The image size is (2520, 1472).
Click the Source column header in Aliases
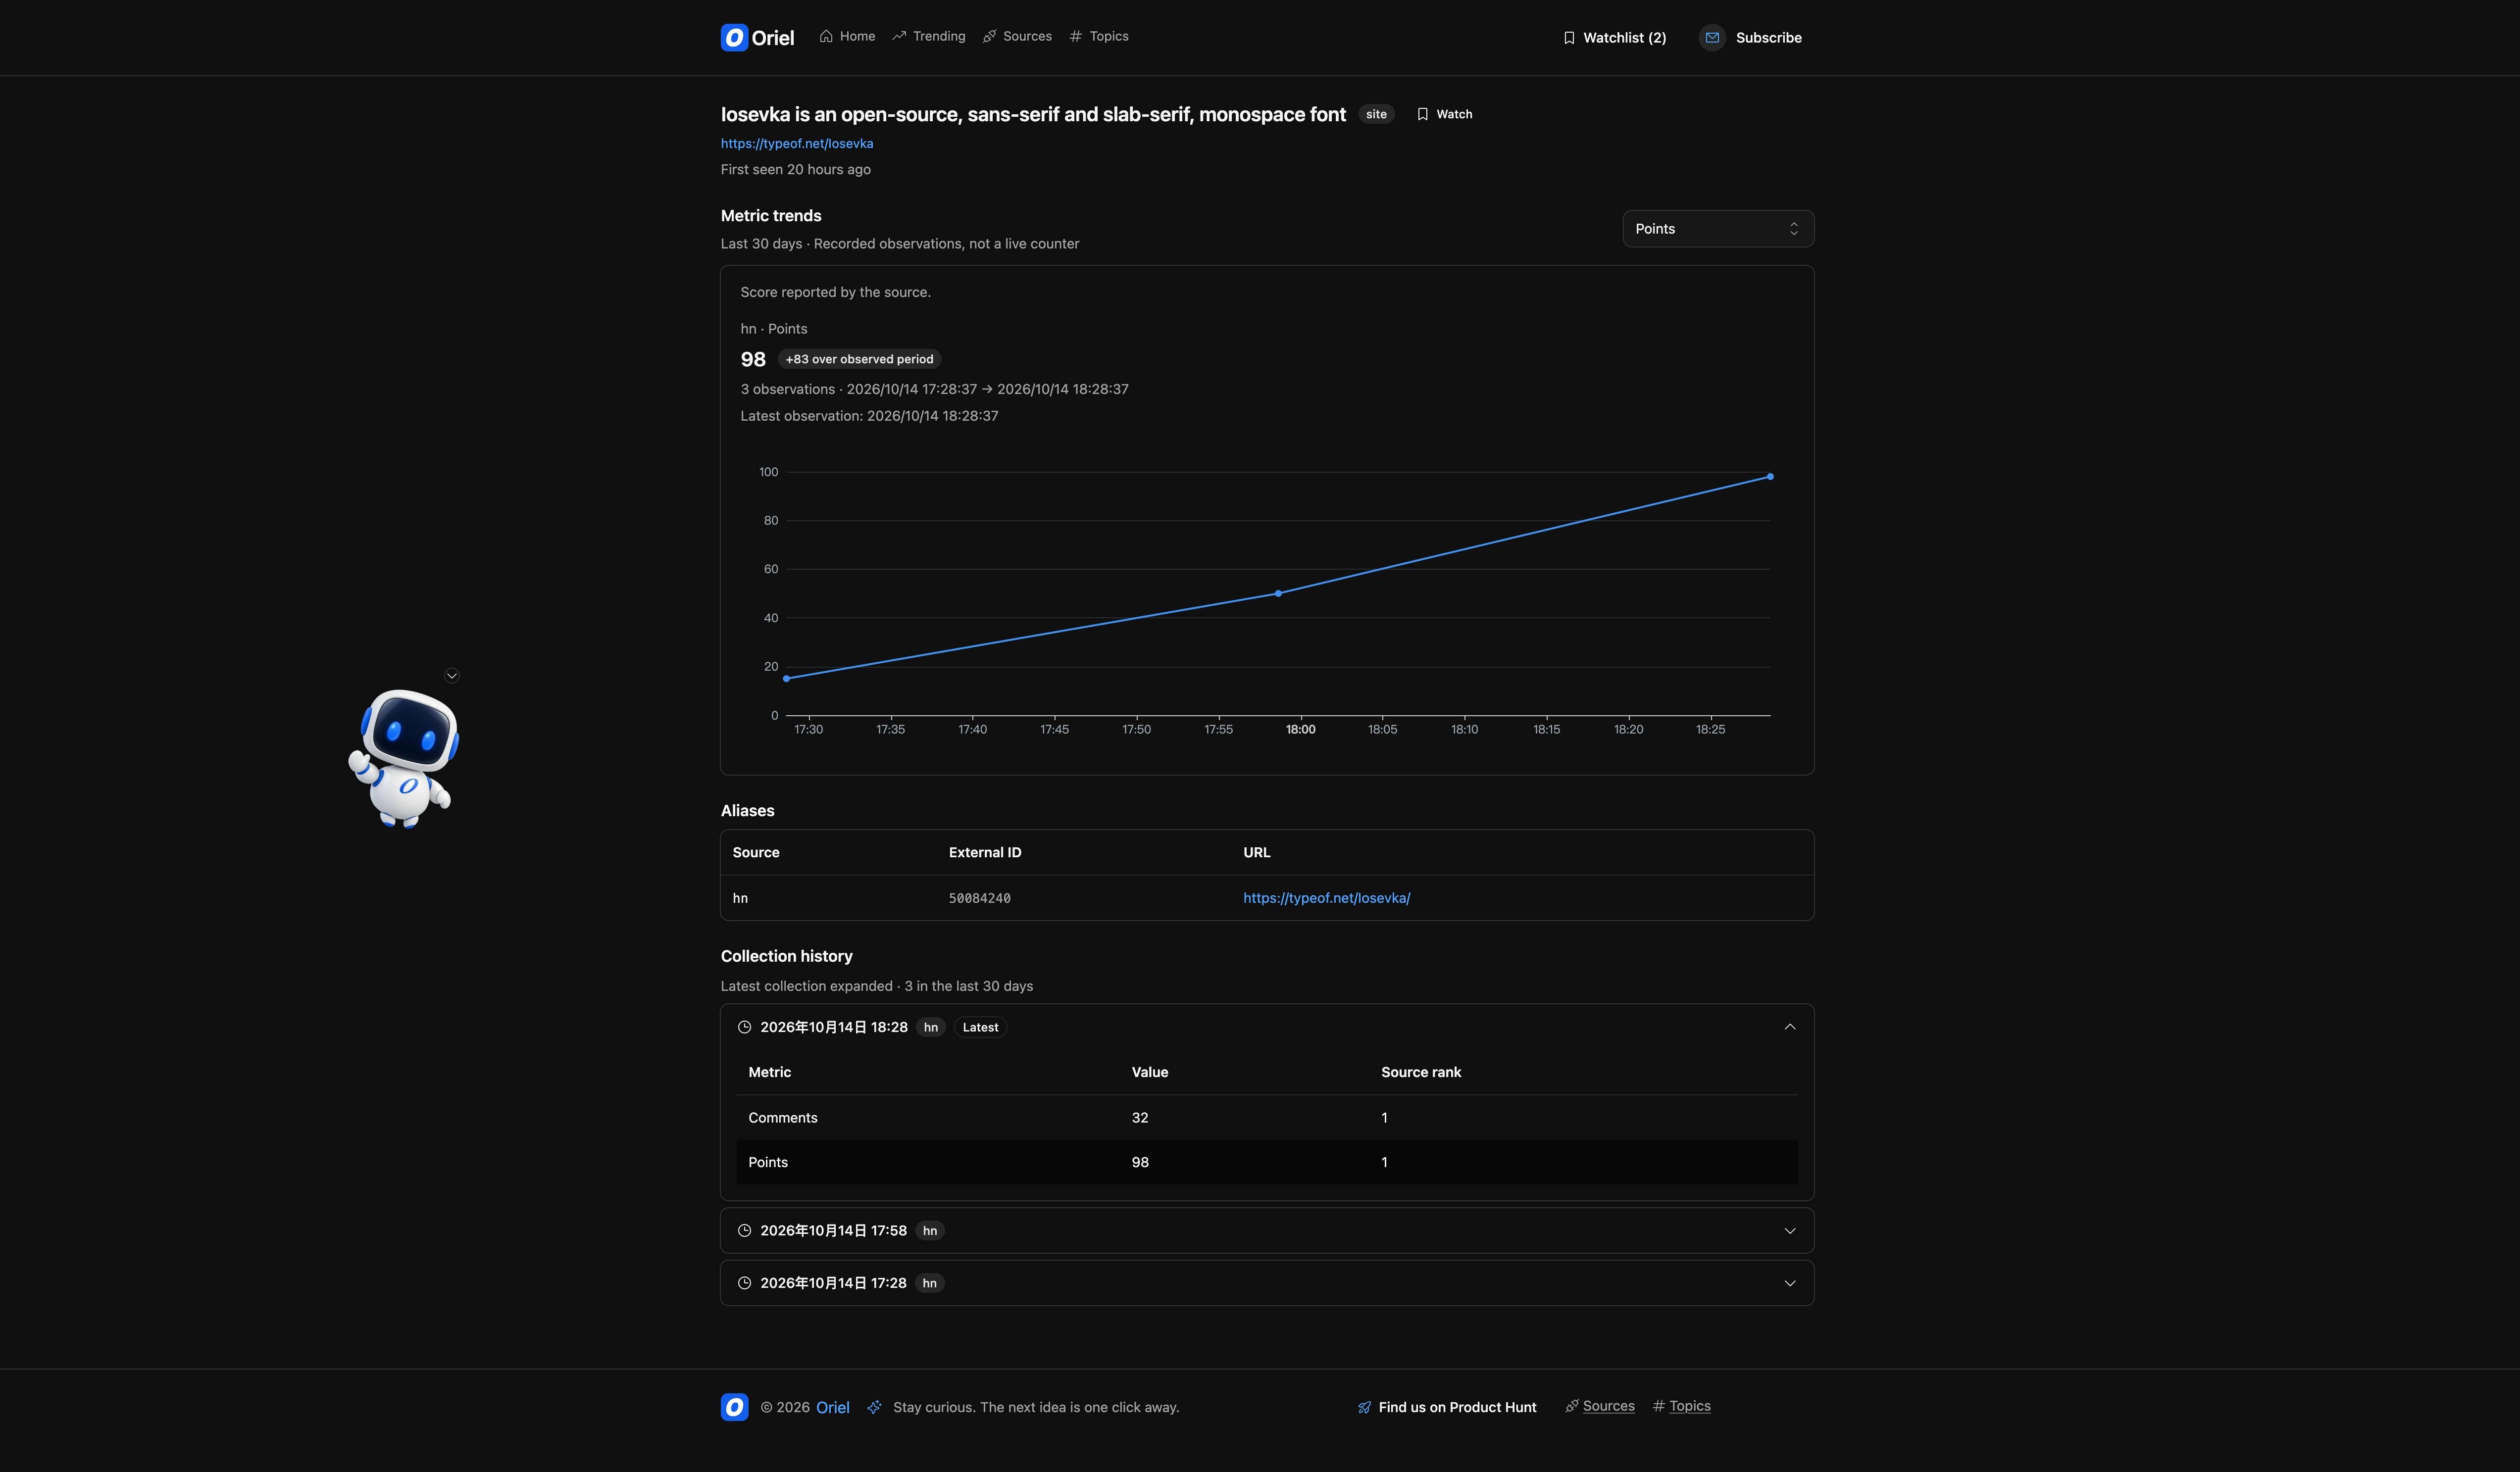(756, 853)
